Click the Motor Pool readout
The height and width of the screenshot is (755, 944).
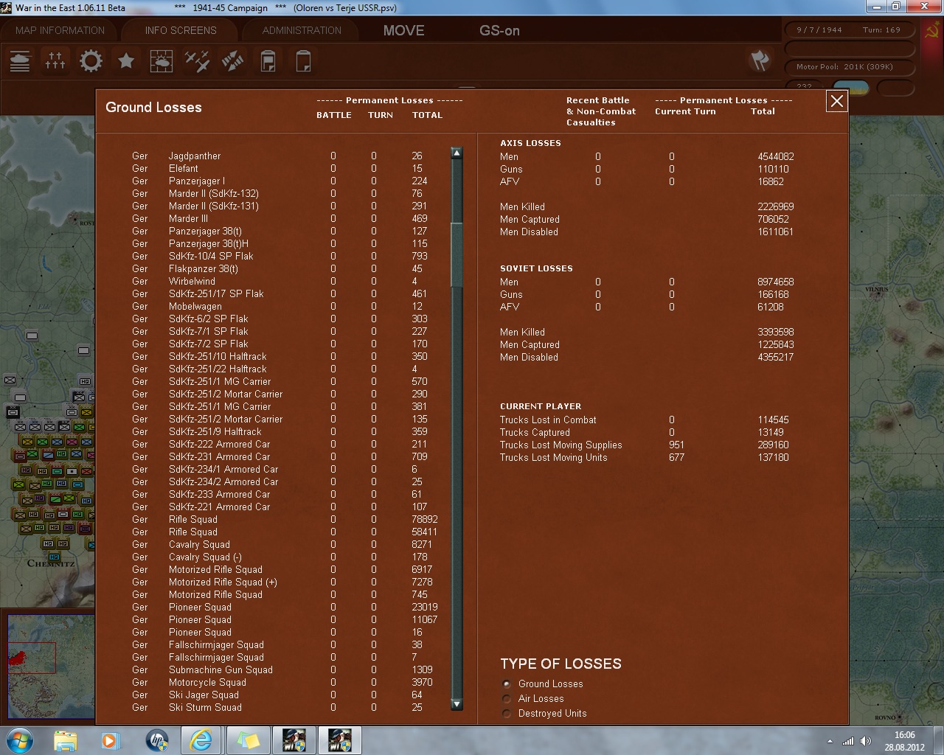click(x=848, y=66)
